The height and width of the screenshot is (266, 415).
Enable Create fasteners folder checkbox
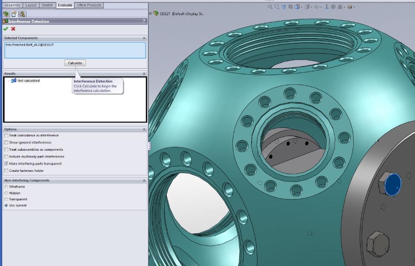(x=6, y=171)
